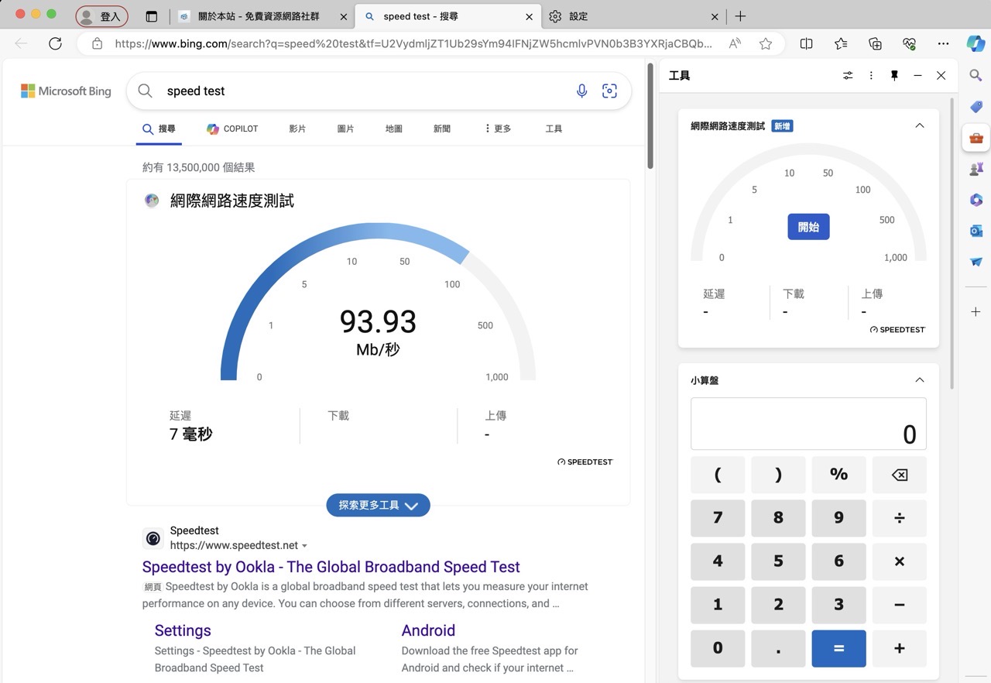Image resolution: width=991 pixels, height=683 pixels.
Task: Click the visual search camera icon
Action: click(610, 91)
